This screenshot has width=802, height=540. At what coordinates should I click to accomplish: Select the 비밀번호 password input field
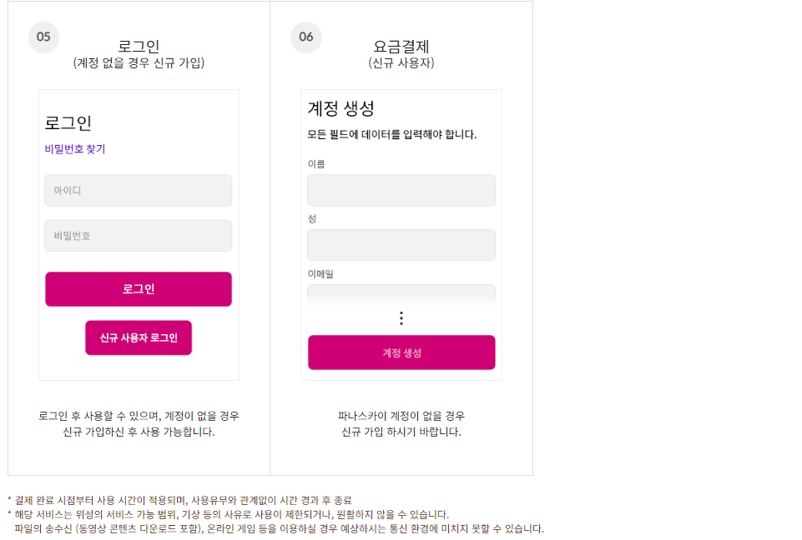pos(138,235)
